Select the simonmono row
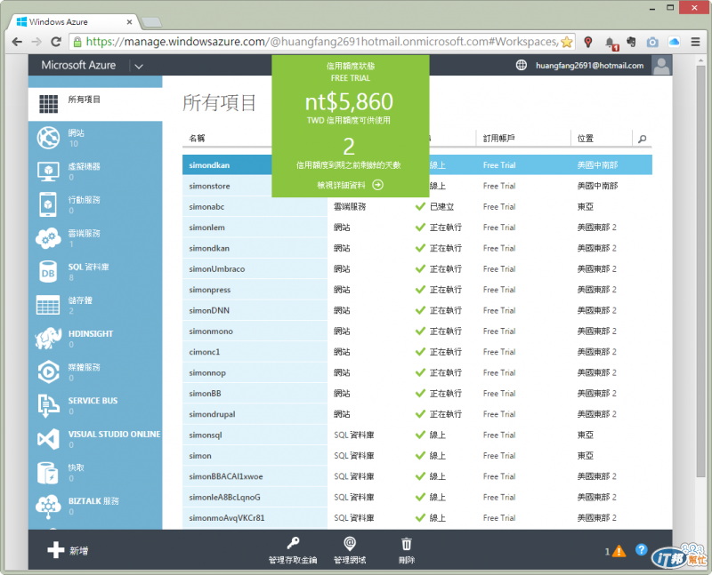This screenshot has height=575, width=712. (417, 331)
